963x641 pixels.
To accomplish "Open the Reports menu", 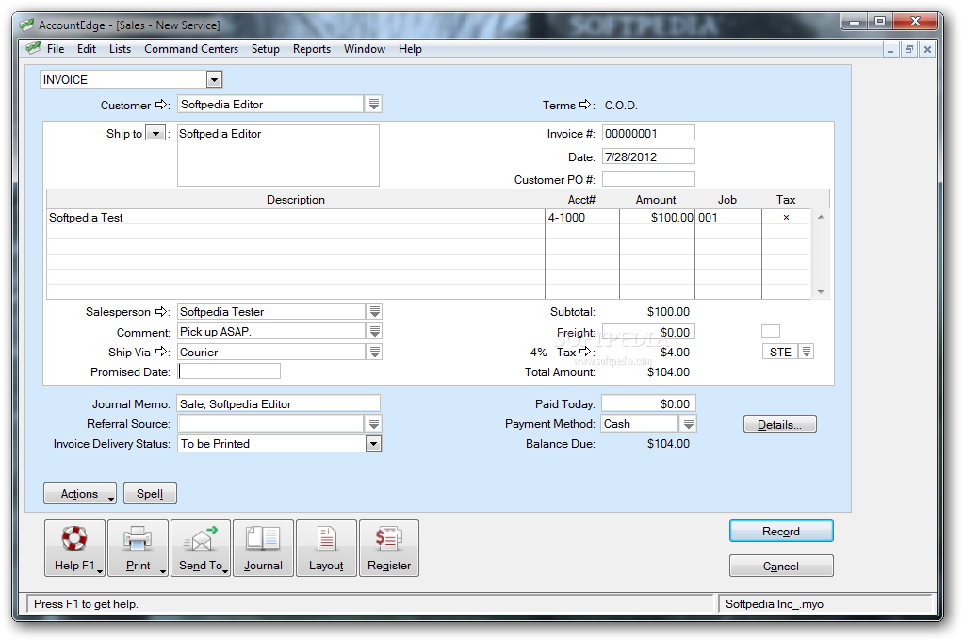I will [x=311, y=49].
